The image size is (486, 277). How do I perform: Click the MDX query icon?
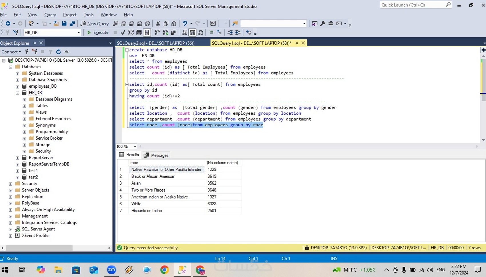[x=124, y=23]
